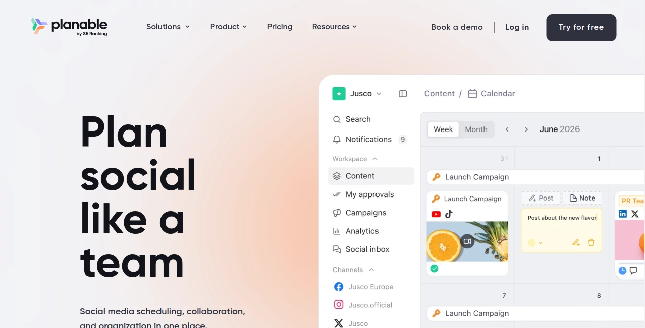Click the note text field
The width and height of the screenshot is (645, 328).
point(562,218)
